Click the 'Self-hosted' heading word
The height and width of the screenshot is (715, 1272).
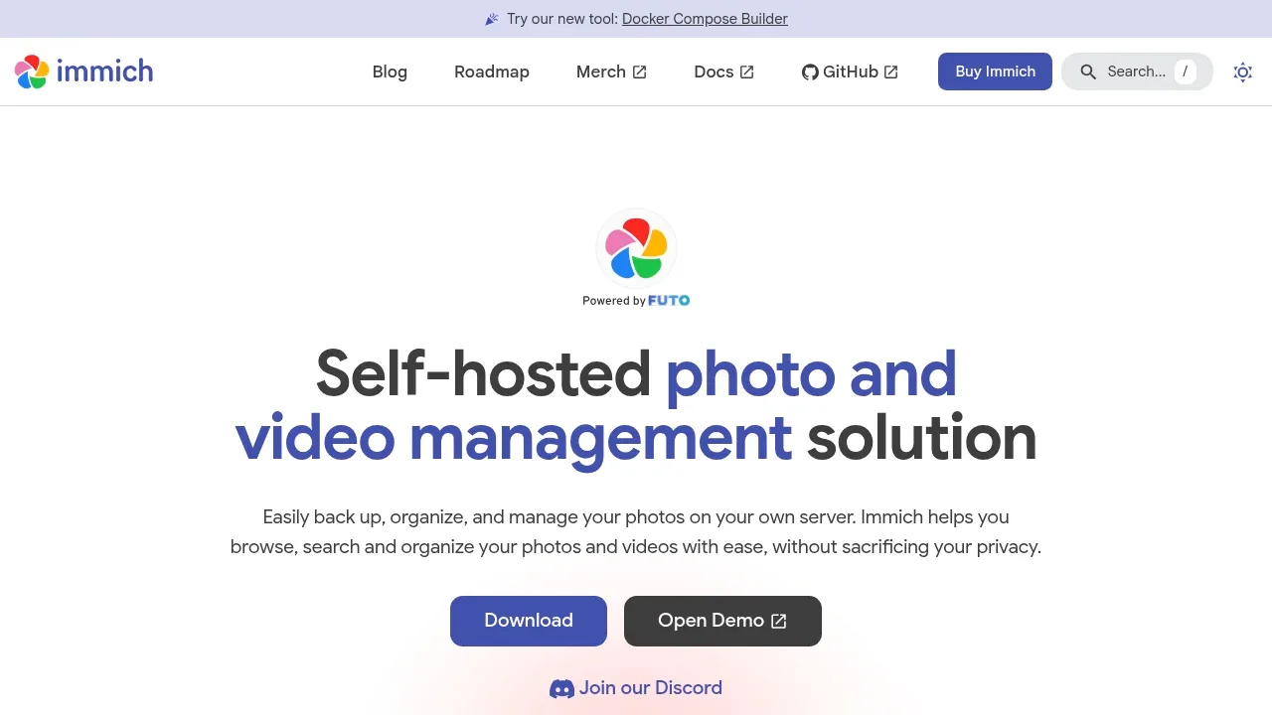pyautogui.click(x=483, y=373)
